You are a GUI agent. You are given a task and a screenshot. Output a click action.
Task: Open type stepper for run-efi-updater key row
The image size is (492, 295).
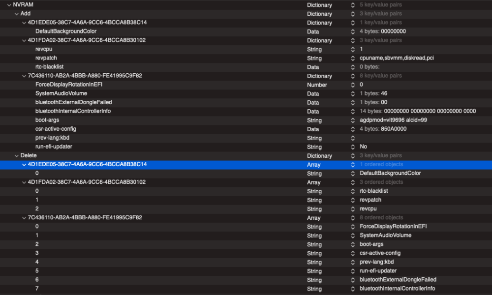tap(353, 147)
